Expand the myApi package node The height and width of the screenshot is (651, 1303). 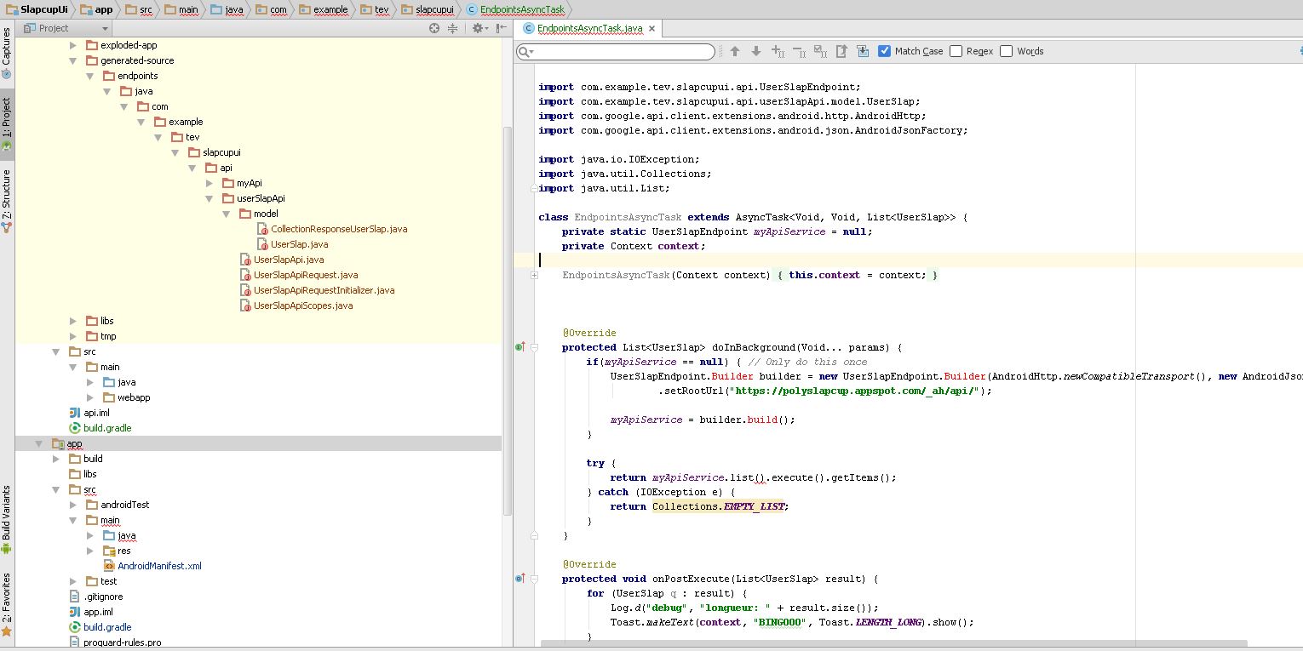tap(209, 182)
